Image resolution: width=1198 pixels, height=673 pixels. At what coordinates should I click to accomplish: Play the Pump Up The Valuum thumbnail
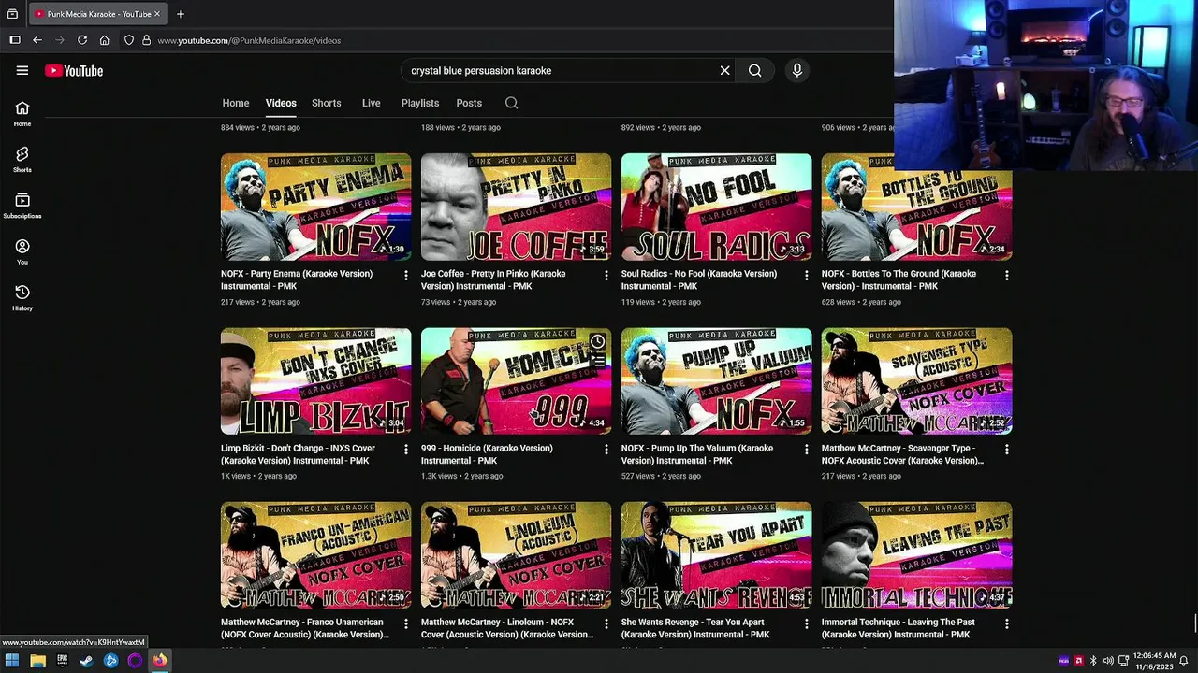tap(716, 380)
